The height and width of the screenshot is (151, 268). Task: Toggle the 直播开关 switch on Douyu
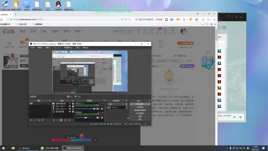click(23, 42)
